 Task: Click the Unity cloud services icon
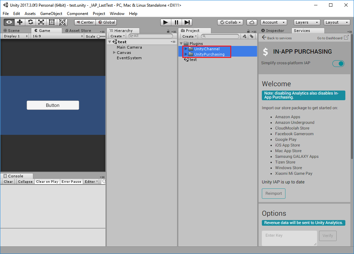252,22
